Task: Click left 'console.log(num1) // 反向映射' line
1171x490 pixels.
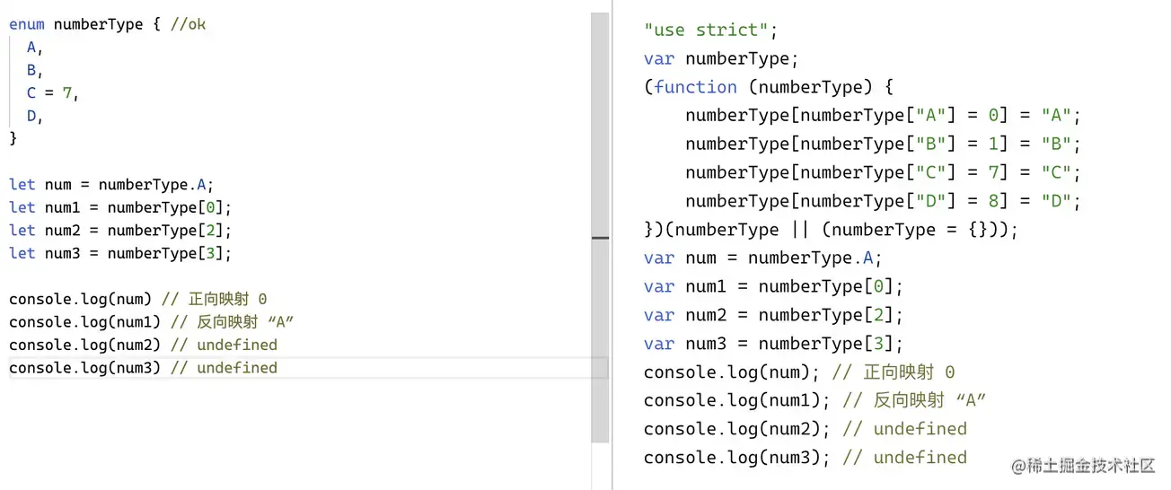Action: [152, 322]
